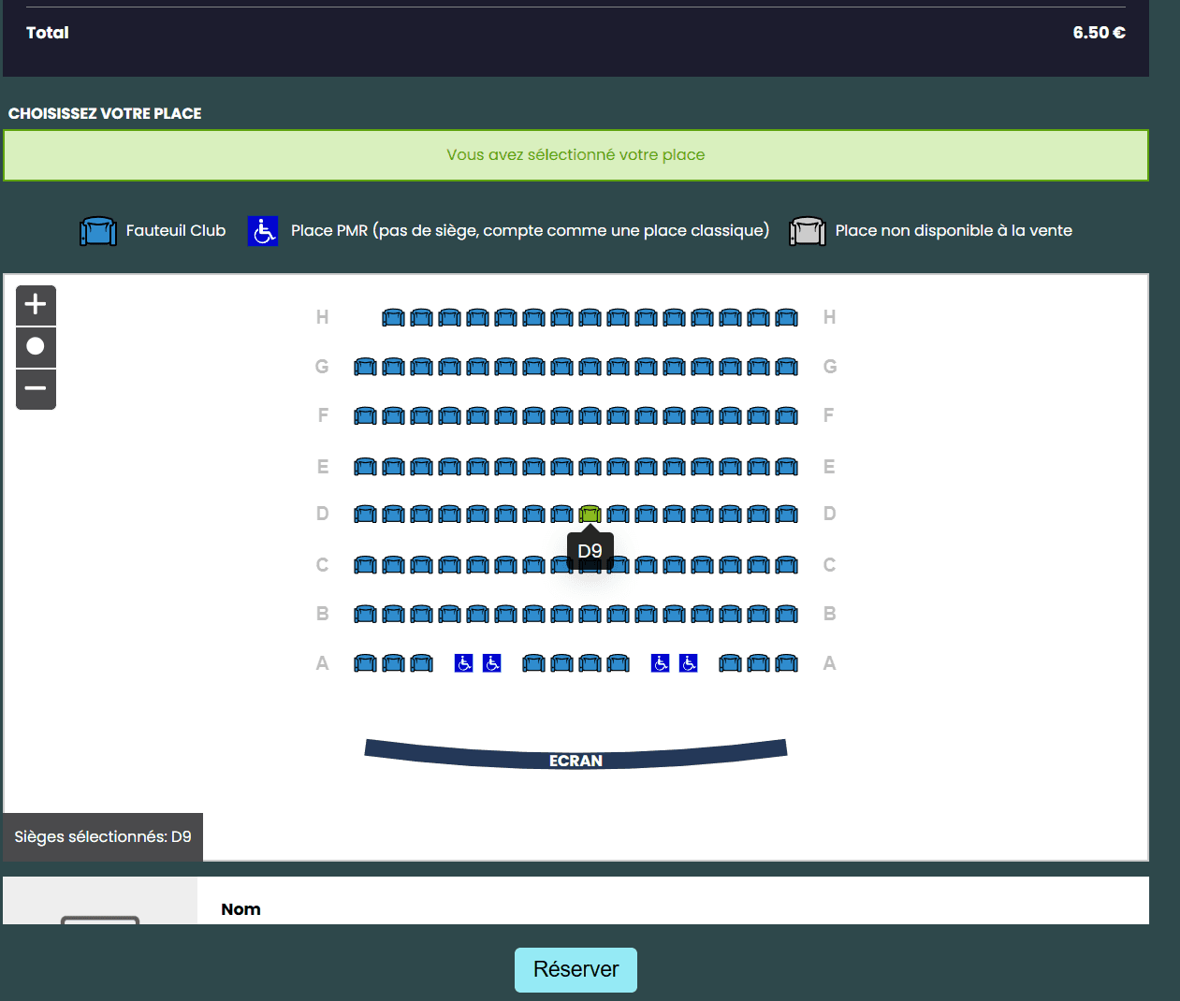Choose the leftmost seat in row E
Viewport: 1180px width, 1001px height.
tap(365, 466)
